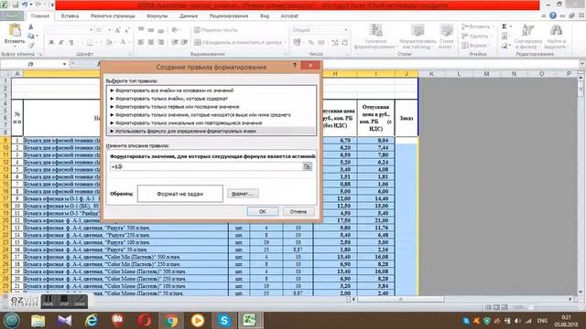Open the font name dropdown

coord(91,30)
